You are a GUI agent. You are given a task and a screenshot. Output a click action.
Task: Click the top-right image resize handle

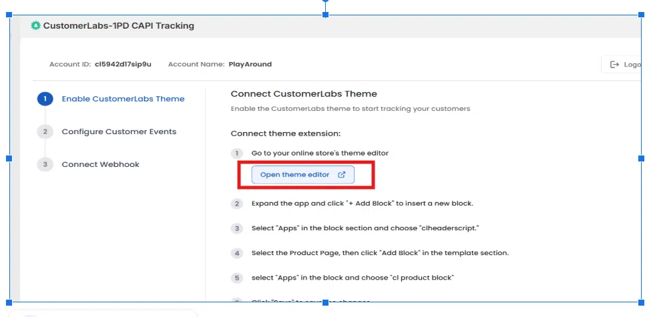(641, 15)
